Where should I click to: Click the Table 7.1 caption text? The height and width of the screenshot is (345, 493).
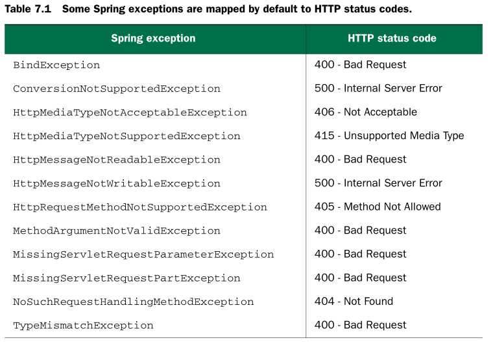point(208,10)
